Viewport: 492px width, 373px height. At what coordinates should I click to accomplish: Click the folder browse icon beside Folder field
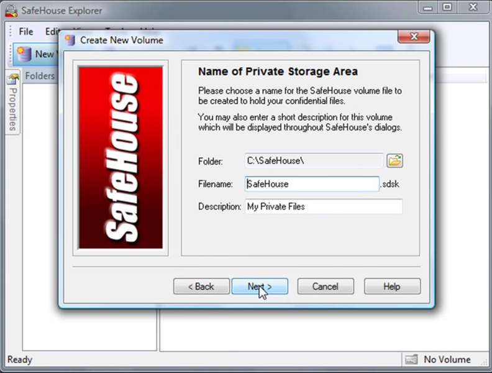click(x=394, y=161)
